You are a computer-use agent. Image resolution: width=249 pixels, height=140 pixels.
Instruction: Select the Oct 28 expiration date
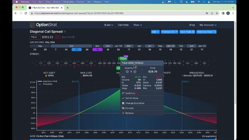(x=87, y=49)
